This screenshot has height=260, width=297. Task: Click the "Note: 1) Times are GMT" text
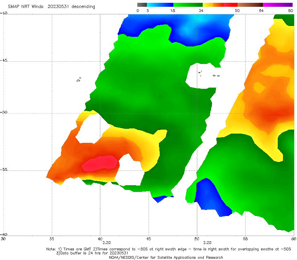pos(69,249)
